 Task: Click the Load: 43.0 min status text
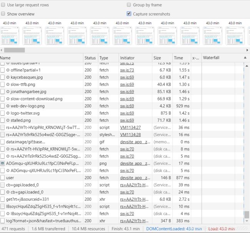click(x=222, y=229)
